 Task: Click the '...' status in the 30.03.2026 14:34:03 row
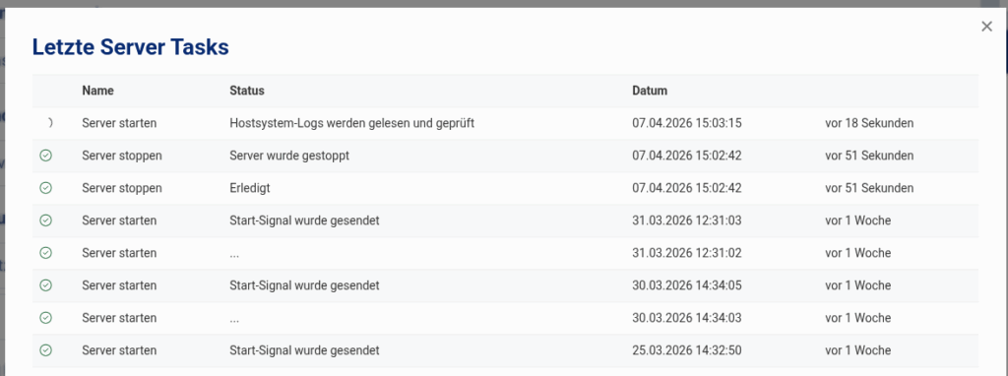234,320
